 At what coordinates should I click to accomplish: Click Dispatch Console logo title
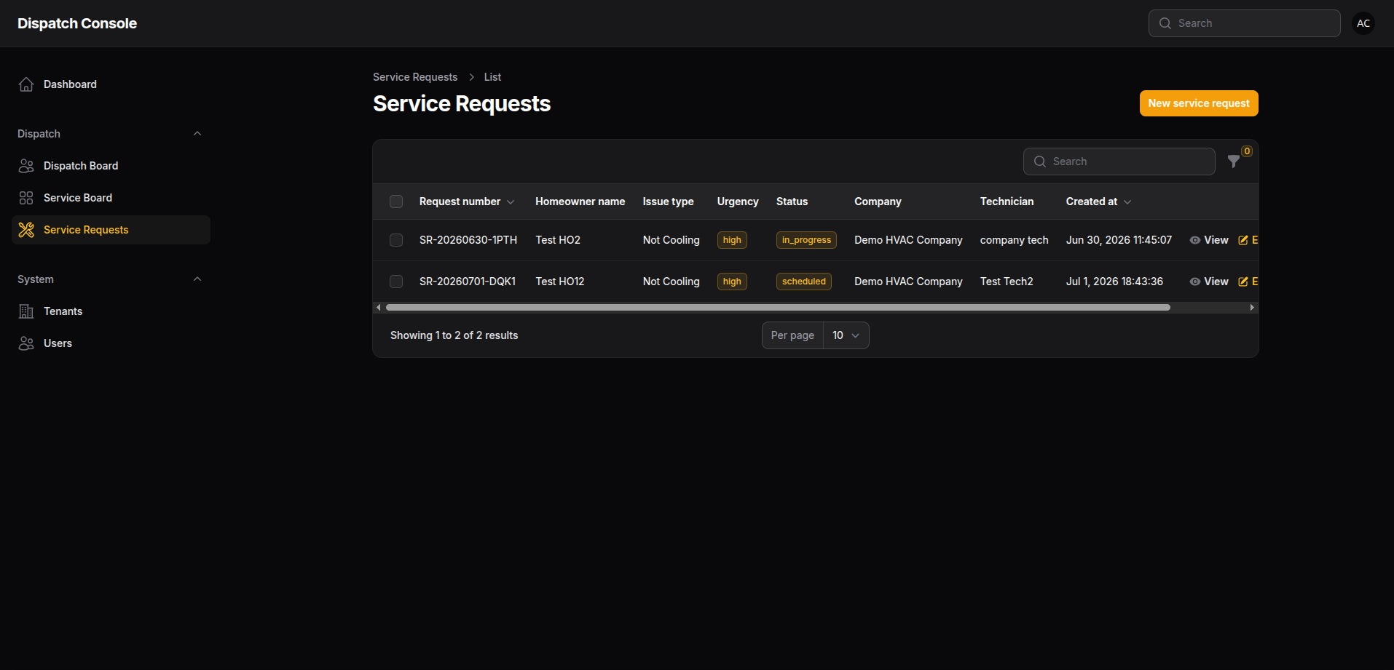(77, 23)
